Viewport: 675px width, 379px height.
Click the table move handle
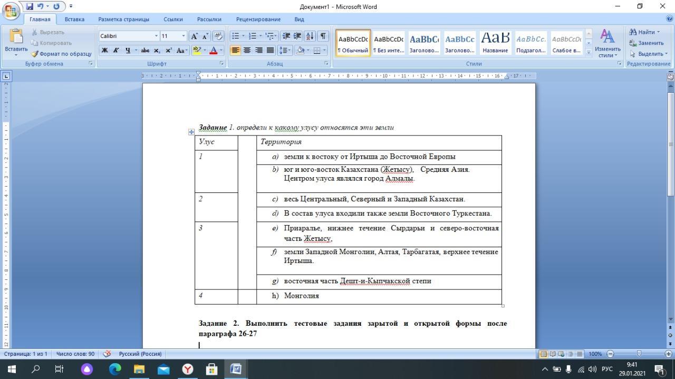tap(191, 132)
